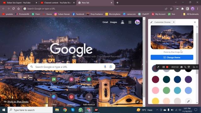
Task: Open the ChatGPT bookmark in bar
Action: 144,14
